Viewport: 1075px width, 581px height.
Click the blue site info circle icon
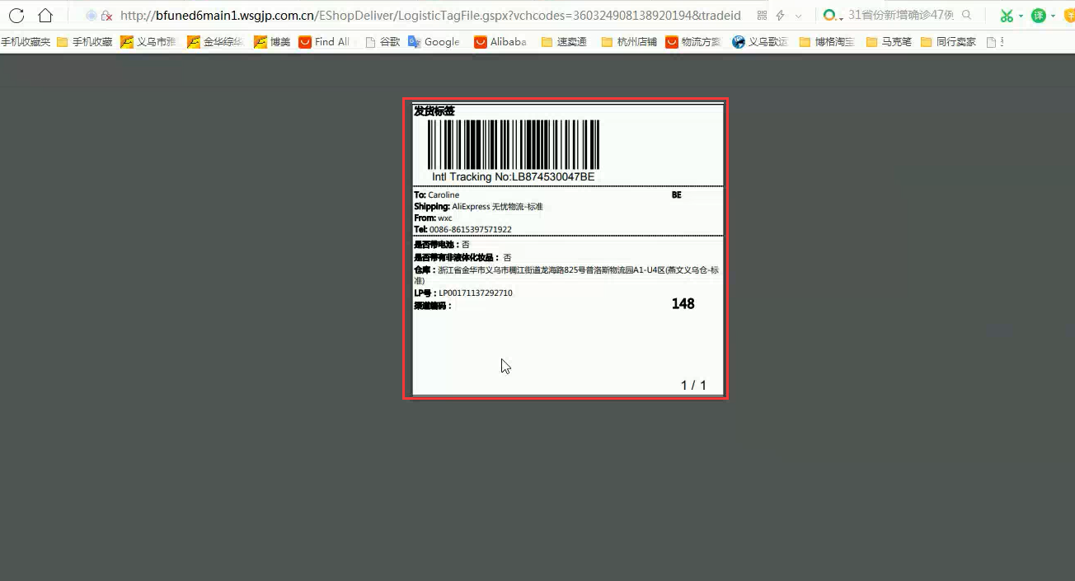tap(92, 16)
